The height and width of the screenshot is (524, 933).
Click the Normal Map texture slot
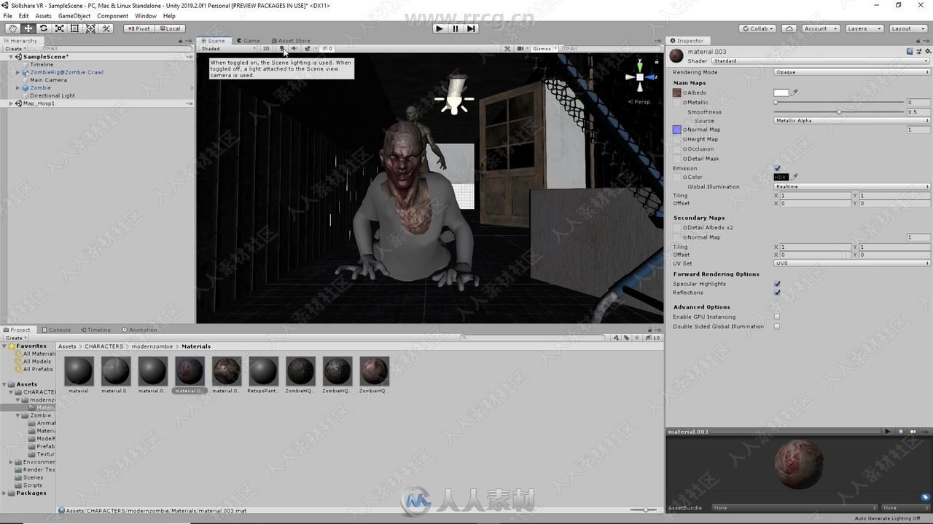pyautogui.click(x=676, y=130)
